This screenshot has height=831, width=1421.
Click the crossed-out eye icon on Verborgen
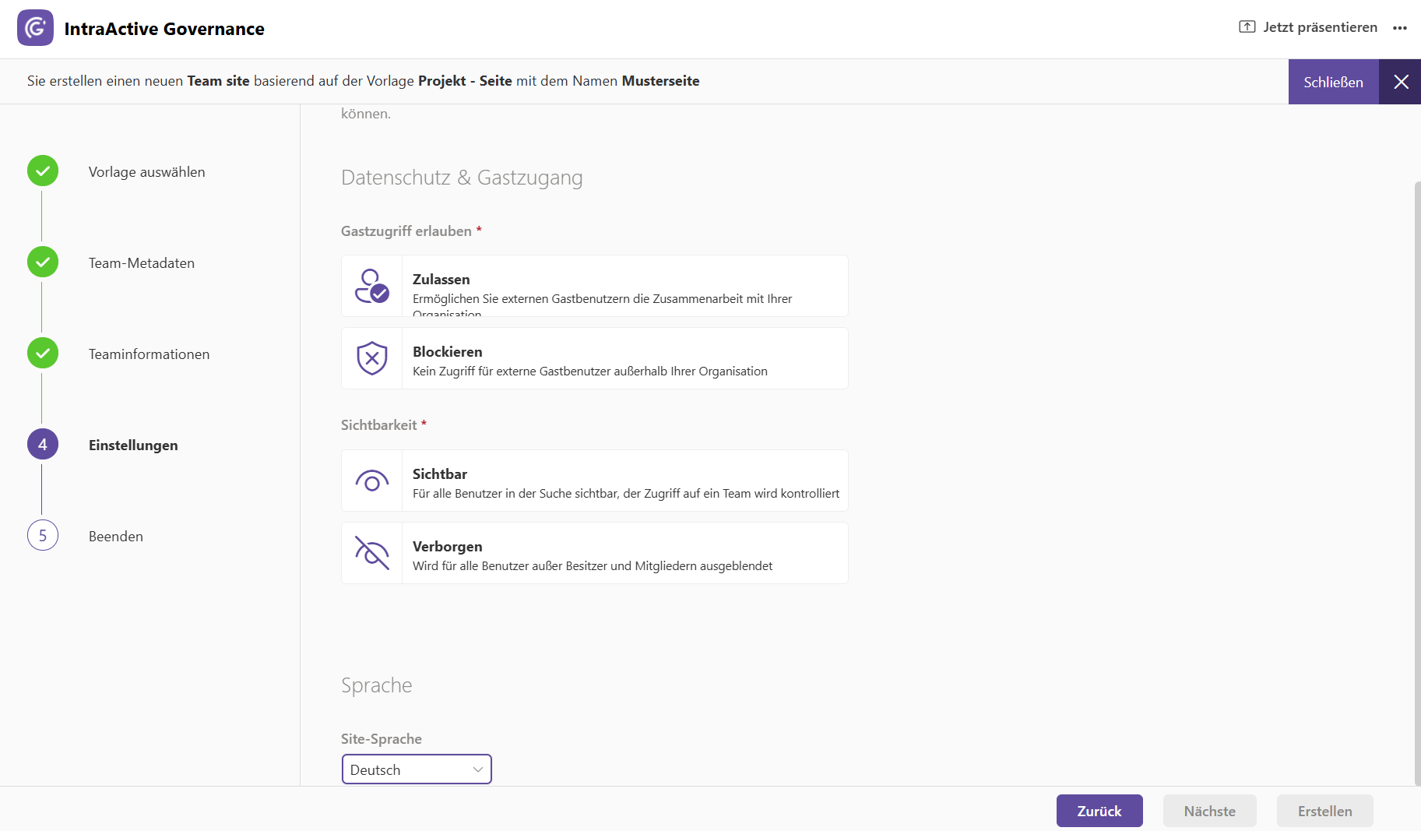click(x=371, y=553)
